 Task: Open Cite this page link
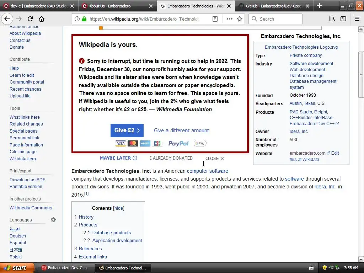pos(23,151)
